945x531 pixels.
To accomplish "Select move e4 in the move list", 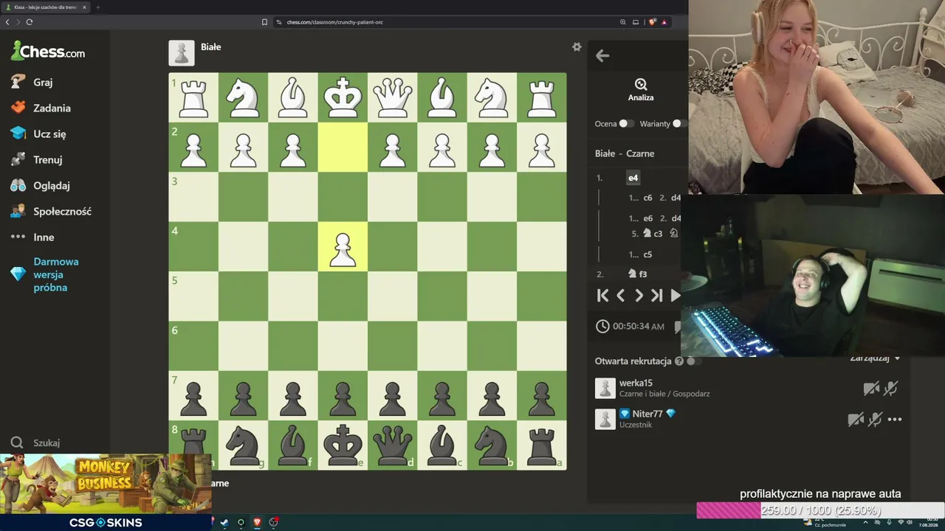I will pyautogui.click(x=633, y=178).
